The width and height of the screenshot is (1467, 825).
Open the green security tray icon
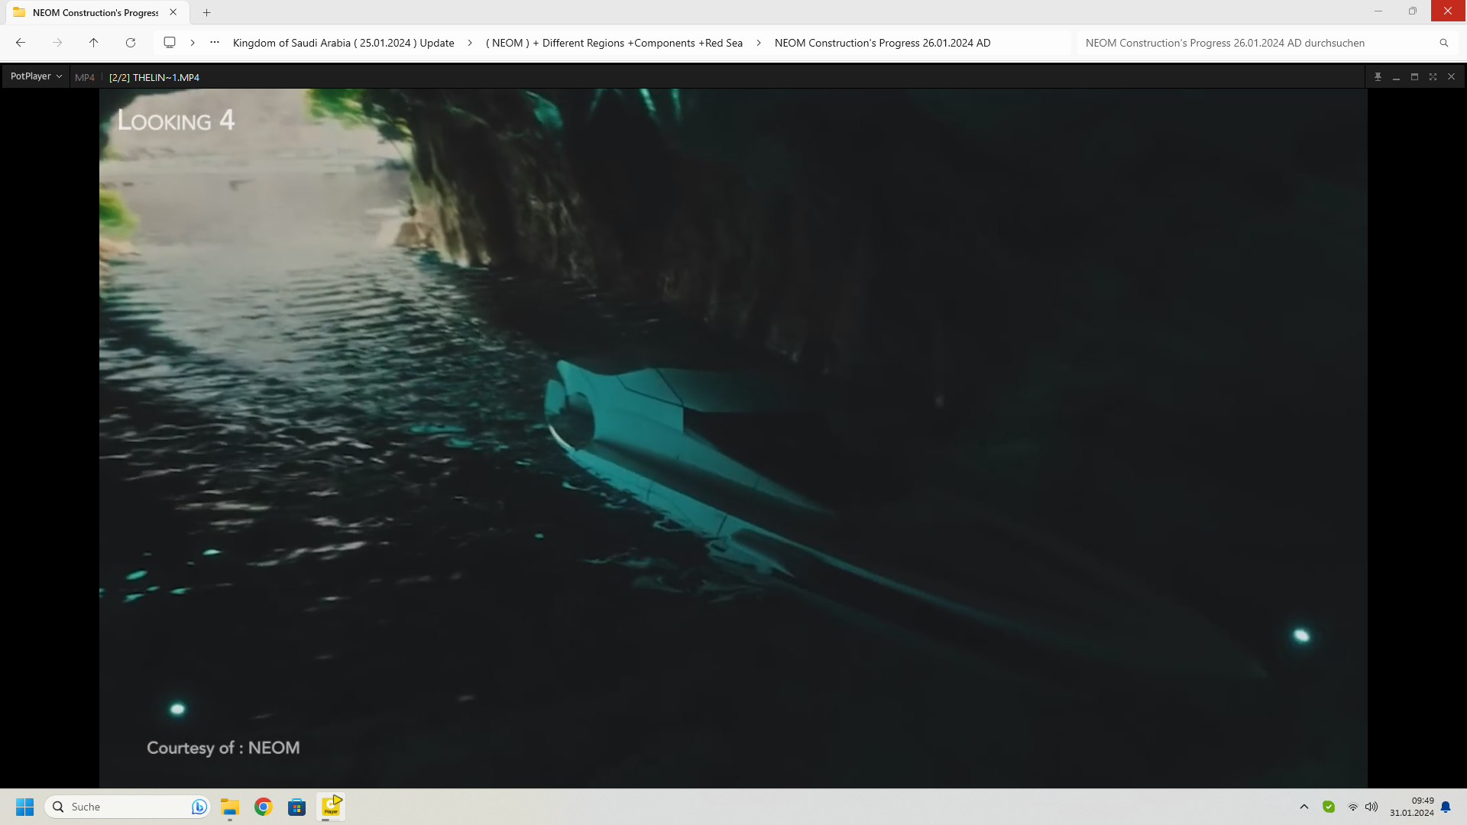coord(1329,807)
